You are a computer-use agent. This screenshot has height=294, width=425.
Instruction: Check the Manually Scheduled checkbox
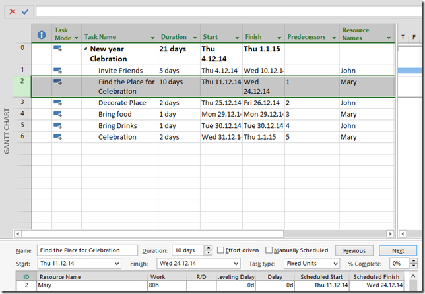(269, 250)
